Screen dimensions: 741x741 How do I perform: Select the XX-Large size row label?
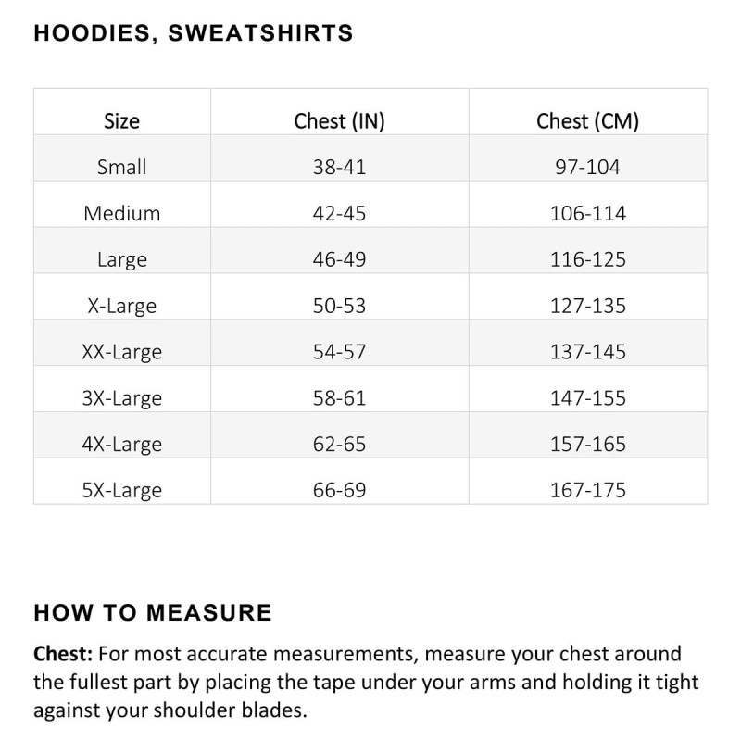click(x=122, y=353)
